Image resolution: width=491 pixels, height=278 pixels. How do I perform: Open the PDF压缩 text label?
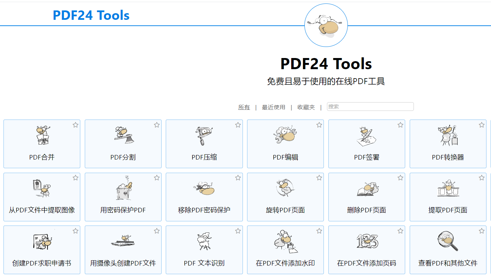coord(204,157)
